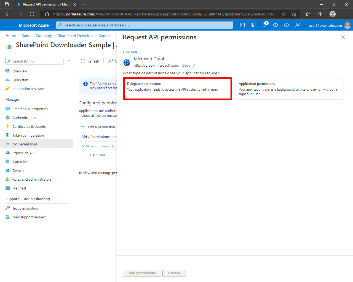Open a new browser tab
This screenshot has width=353, height=282.
tap(84, 4)
